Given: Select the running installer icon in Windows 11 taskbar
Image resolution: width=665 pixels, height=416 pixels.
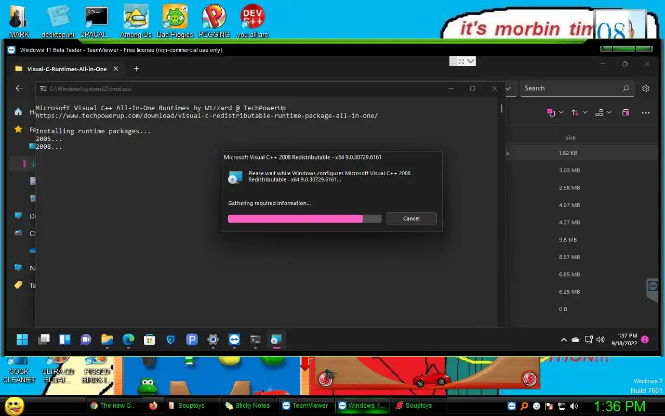Looking at the screenshot, I should (276, 340).
